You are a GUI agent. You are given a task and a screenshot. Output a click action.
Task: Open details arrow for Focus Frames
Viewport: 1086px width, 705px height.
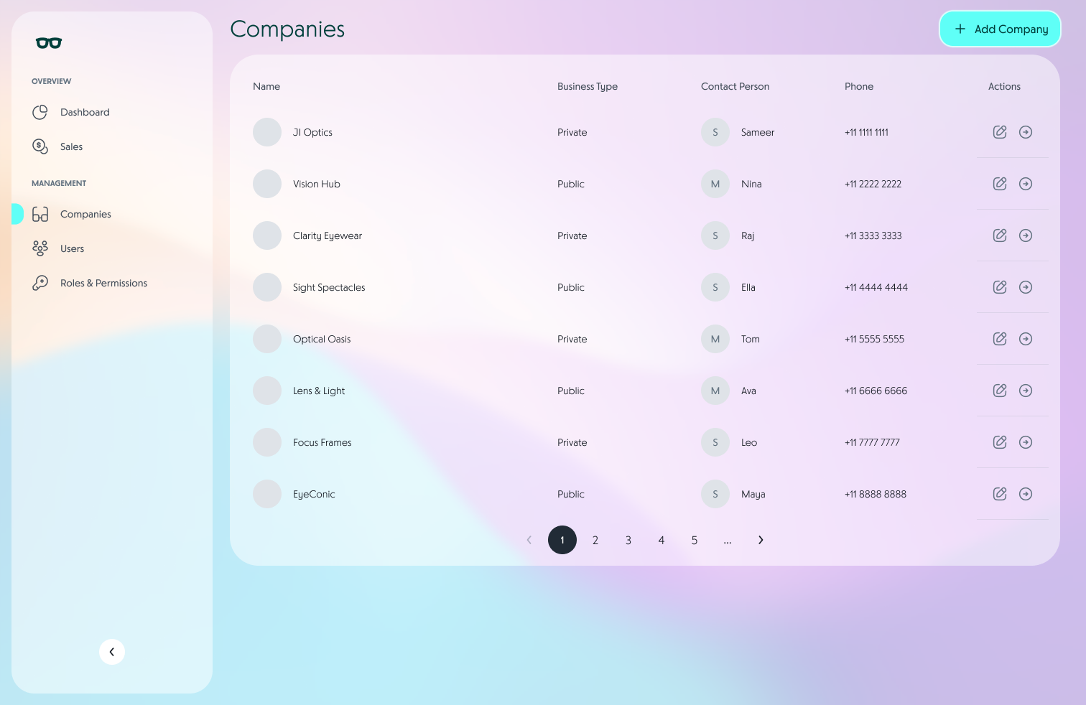tap(1026, 442)
